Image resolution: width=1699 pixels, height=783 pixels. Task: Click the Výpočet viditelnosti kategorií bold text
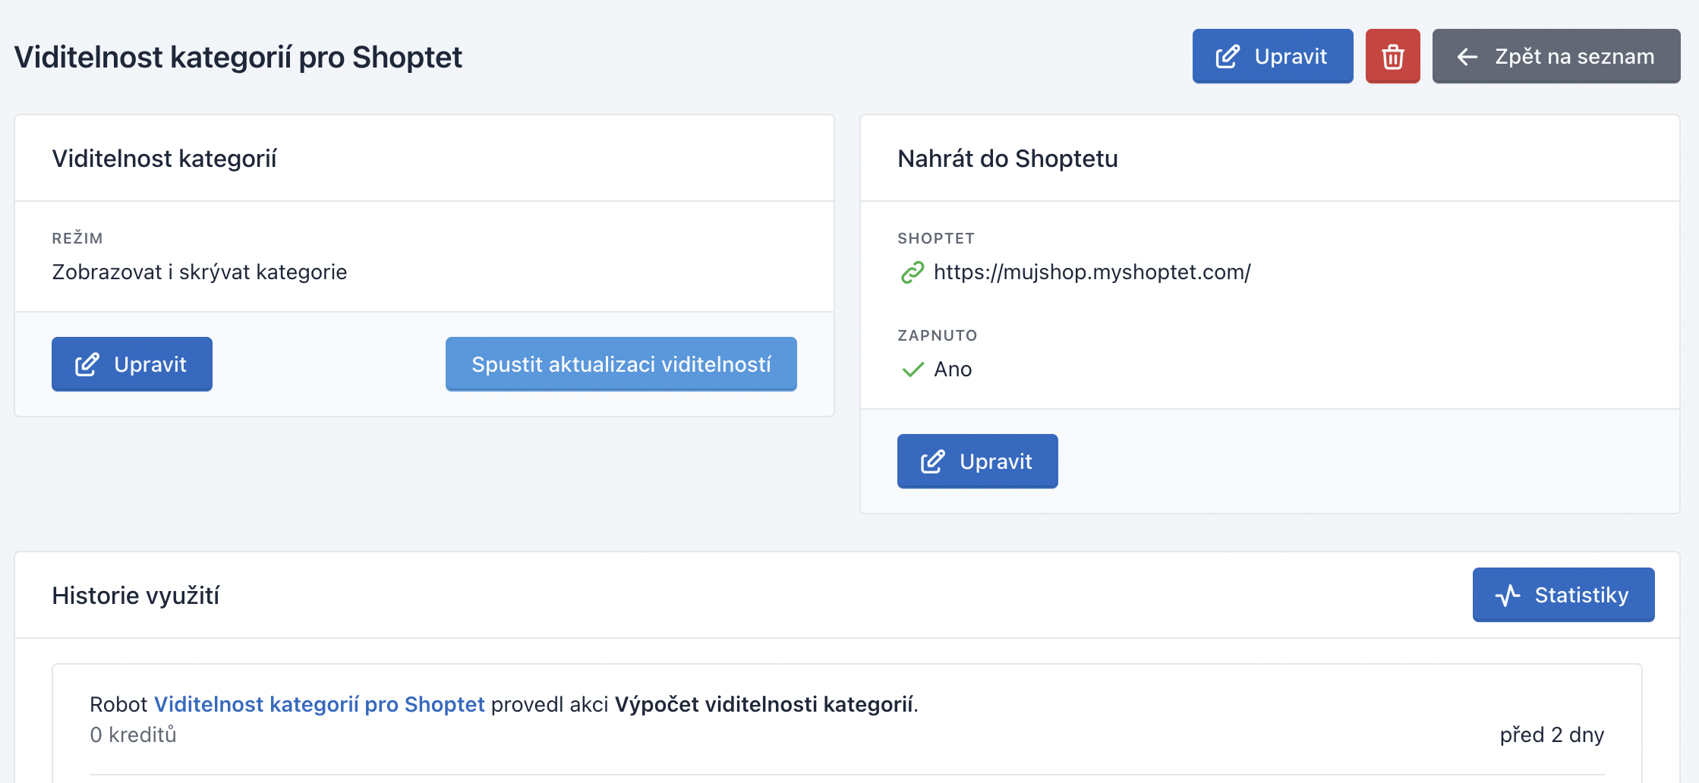coord(764,704)
